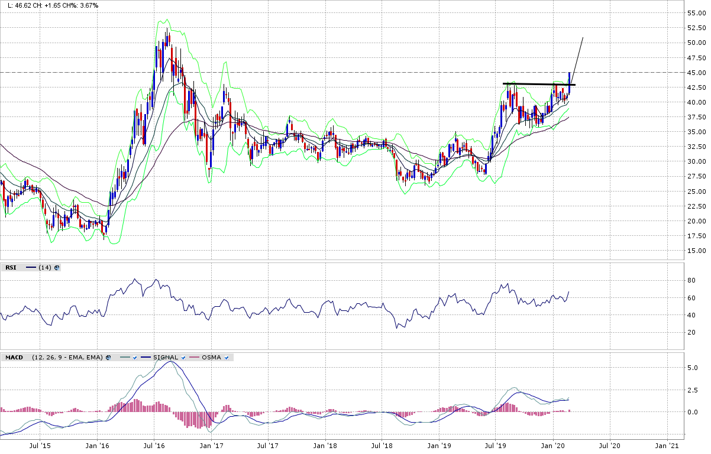The image size is (711, 454).
Task: Click the SIGNAL line color swatch
Action: 146,357
